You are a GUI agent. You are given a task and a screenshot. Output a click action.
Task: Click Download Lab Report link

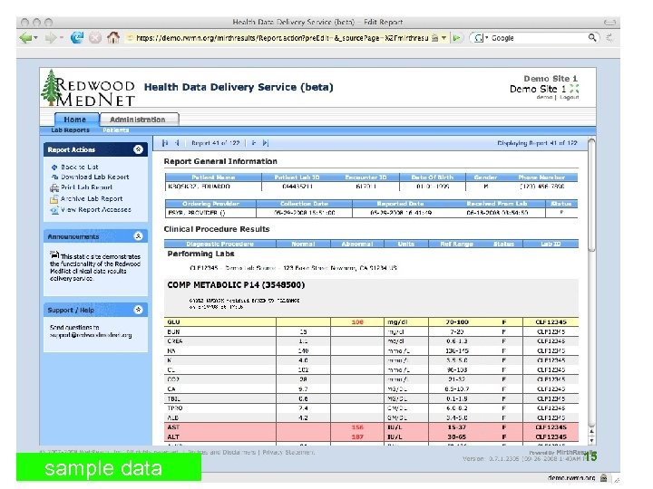(x=95, y=177)
